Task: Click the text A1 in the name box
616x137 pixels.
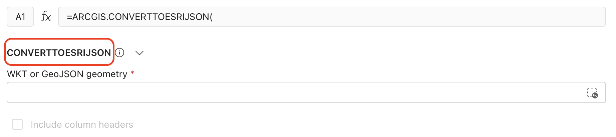Action: click(x=20, y=17)
